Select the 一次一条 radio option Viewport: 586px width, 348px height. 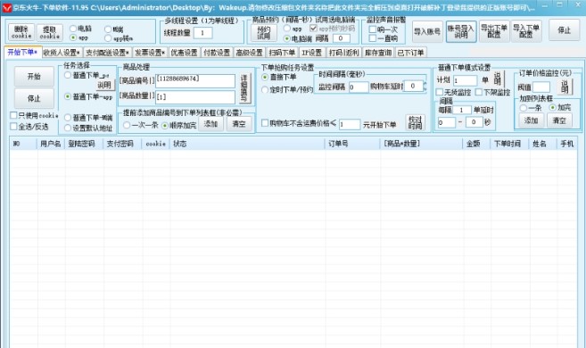click(127, 125)
